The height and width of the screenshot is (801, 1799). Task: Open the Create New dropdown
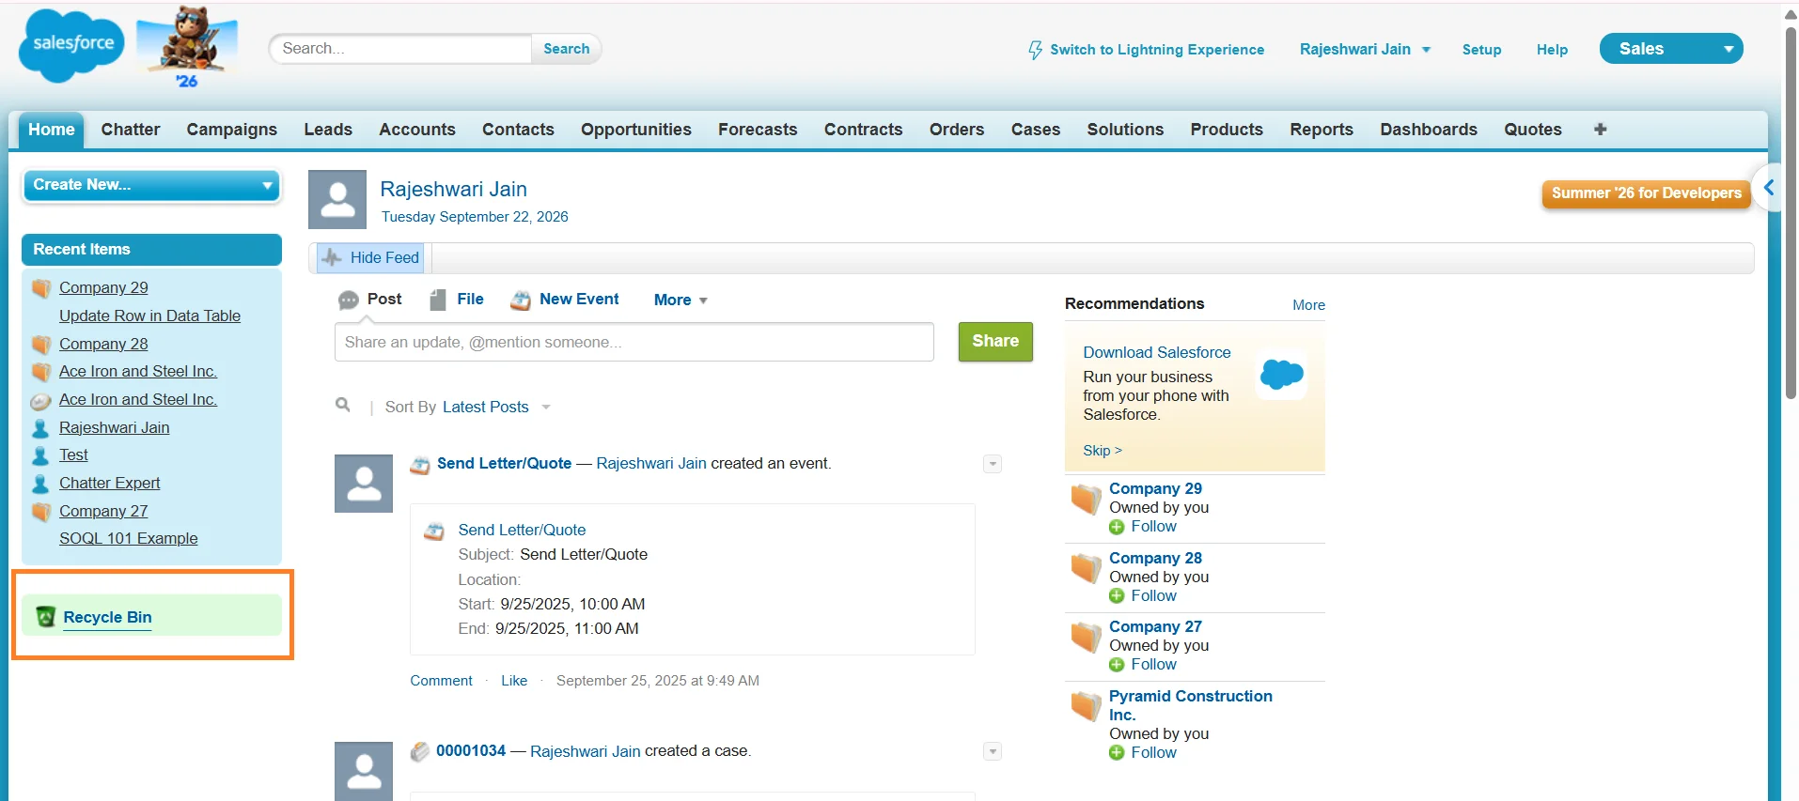pyautogui.click(x=152, y=185)
